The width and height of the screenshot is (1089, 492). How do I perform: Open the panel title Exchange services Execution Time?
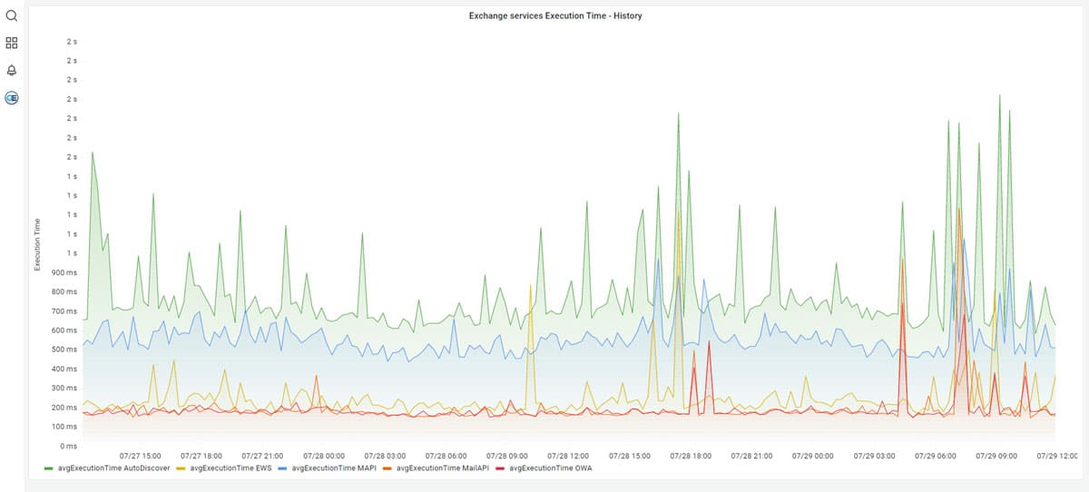tap(555, 16)
